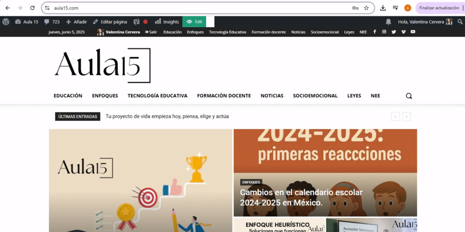Open the Añadir new content menu
Screen dimensions: 465x232
pyautogui.click(x=76, y=22)
